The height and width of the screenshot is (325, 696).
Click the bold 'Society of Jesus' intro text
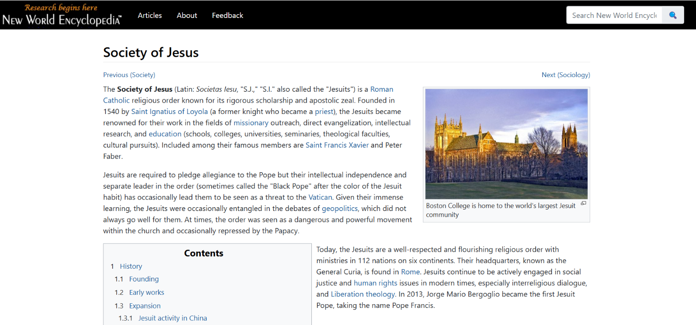coord(146,89)
